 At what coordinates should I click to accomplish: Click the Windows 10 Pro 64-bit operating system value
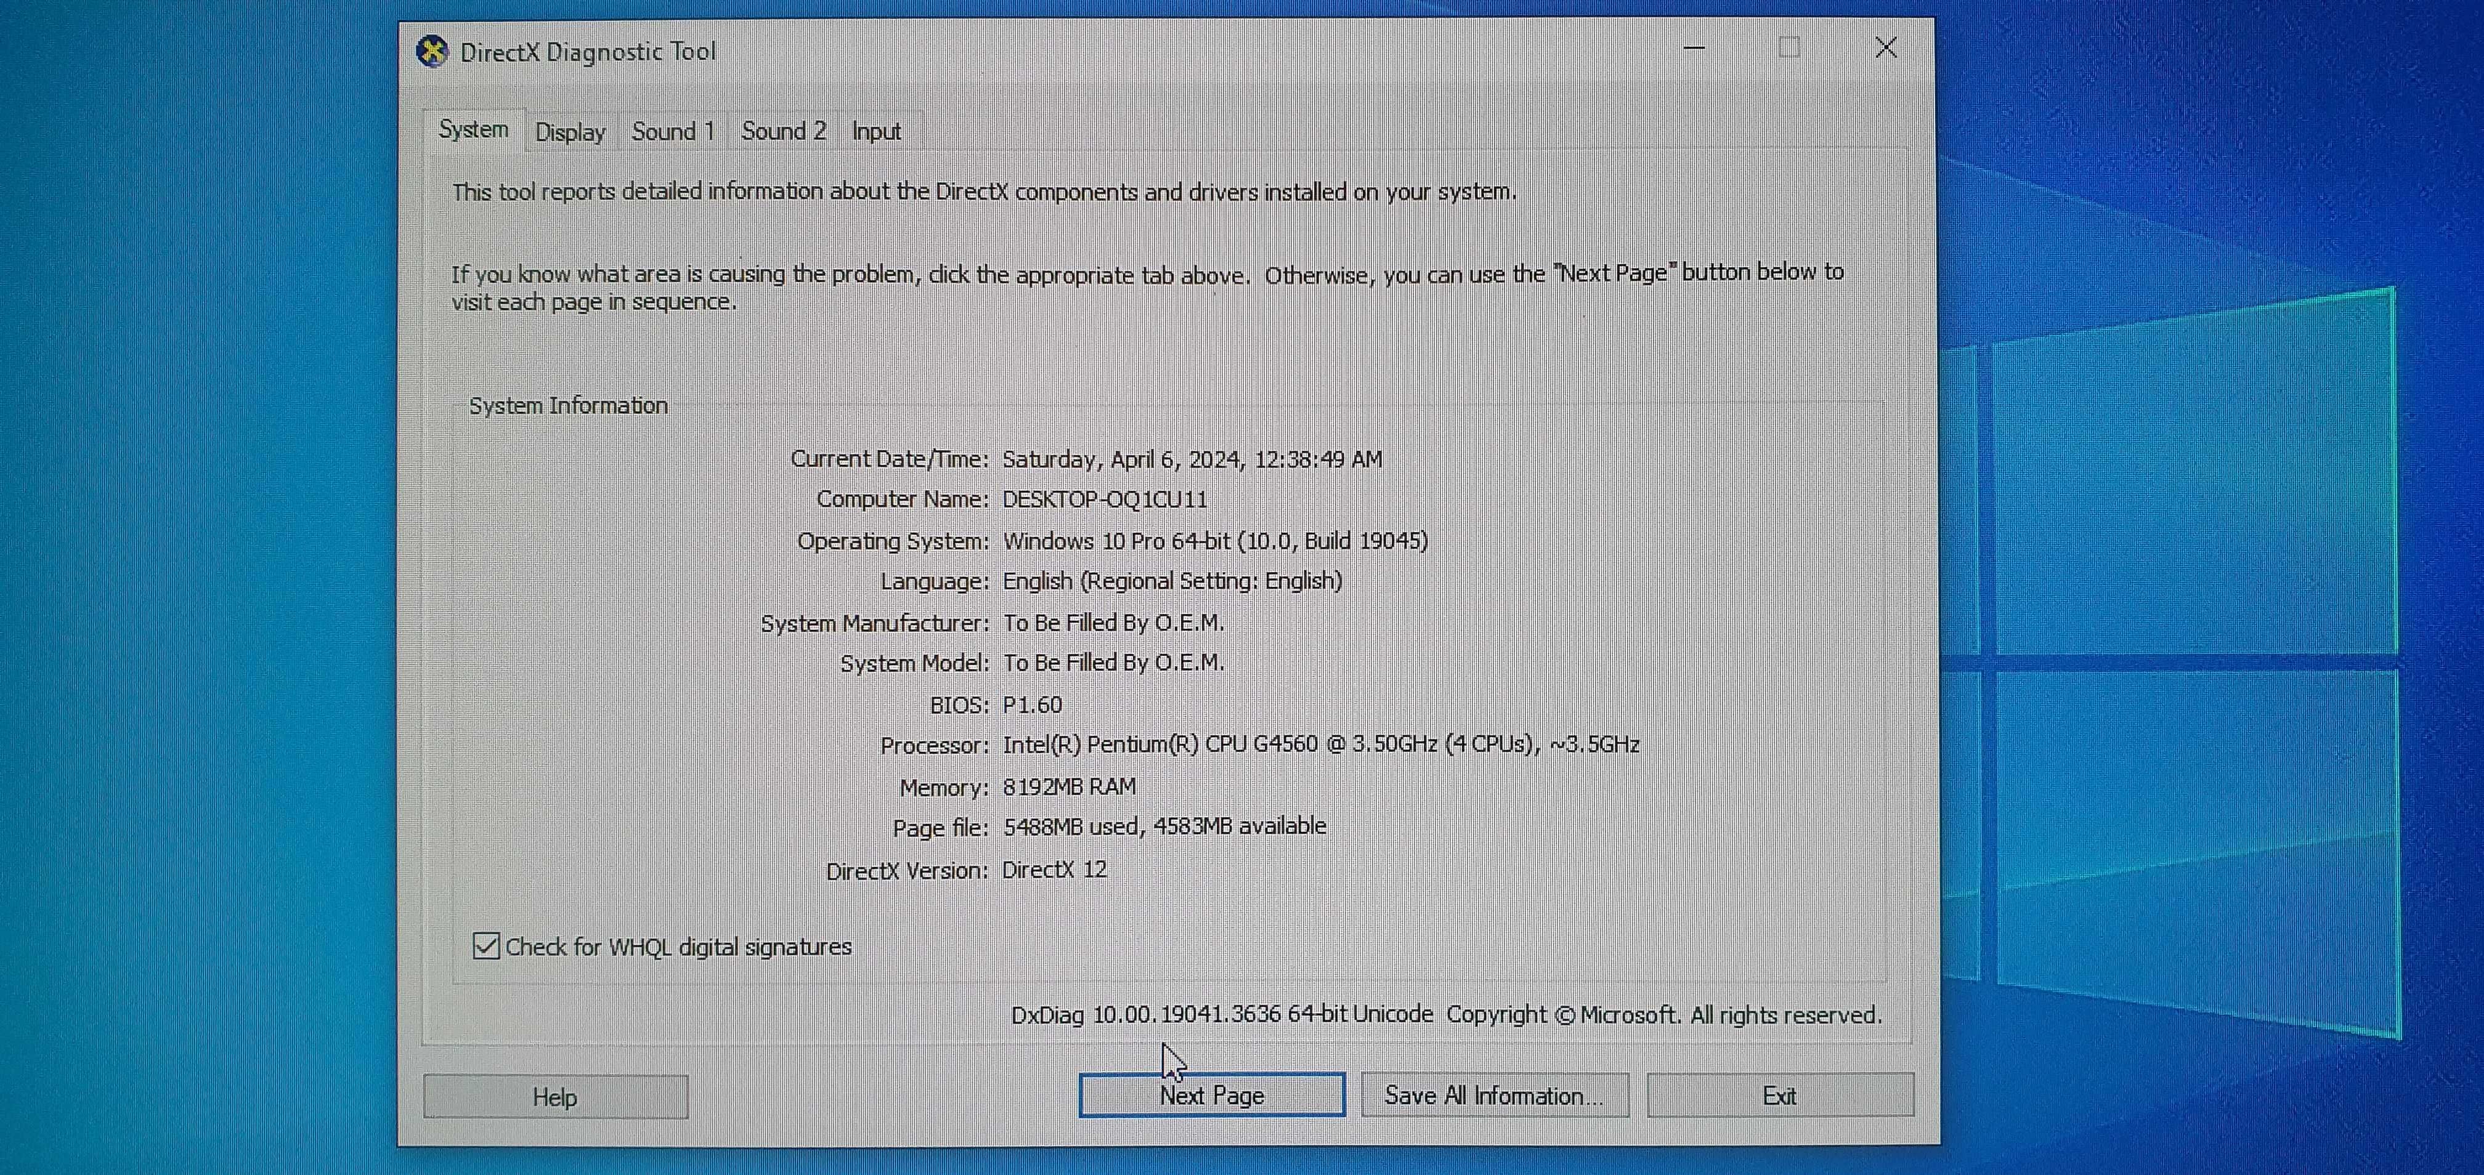tap(1215, 541)
